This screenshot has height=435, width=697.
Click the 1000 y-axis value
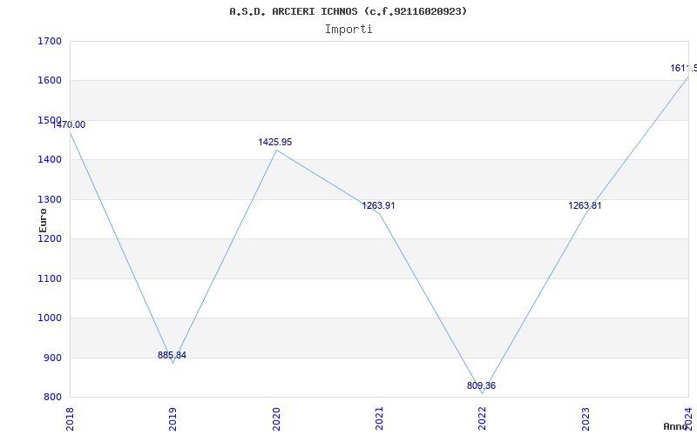[50, 318]
